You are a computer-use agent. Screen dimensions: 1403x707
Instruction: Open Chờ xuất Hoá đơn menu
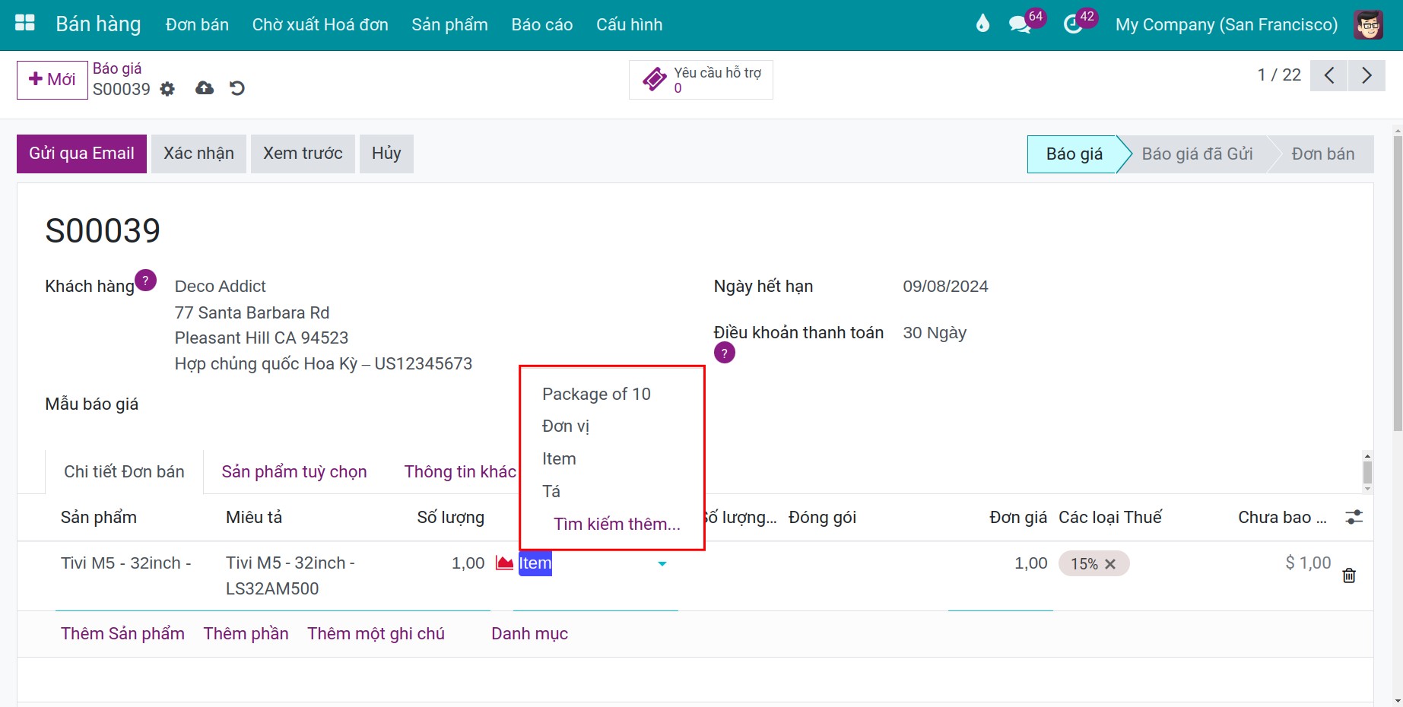[320, 24]
